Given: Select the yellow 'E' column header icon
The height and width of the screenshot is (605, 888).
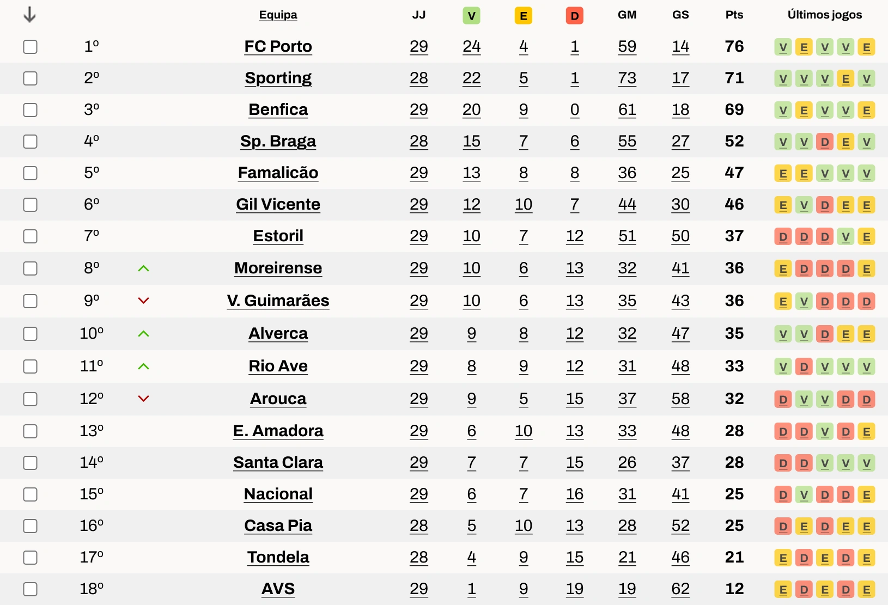Looking at the screenshot, I should pos(523,15).
